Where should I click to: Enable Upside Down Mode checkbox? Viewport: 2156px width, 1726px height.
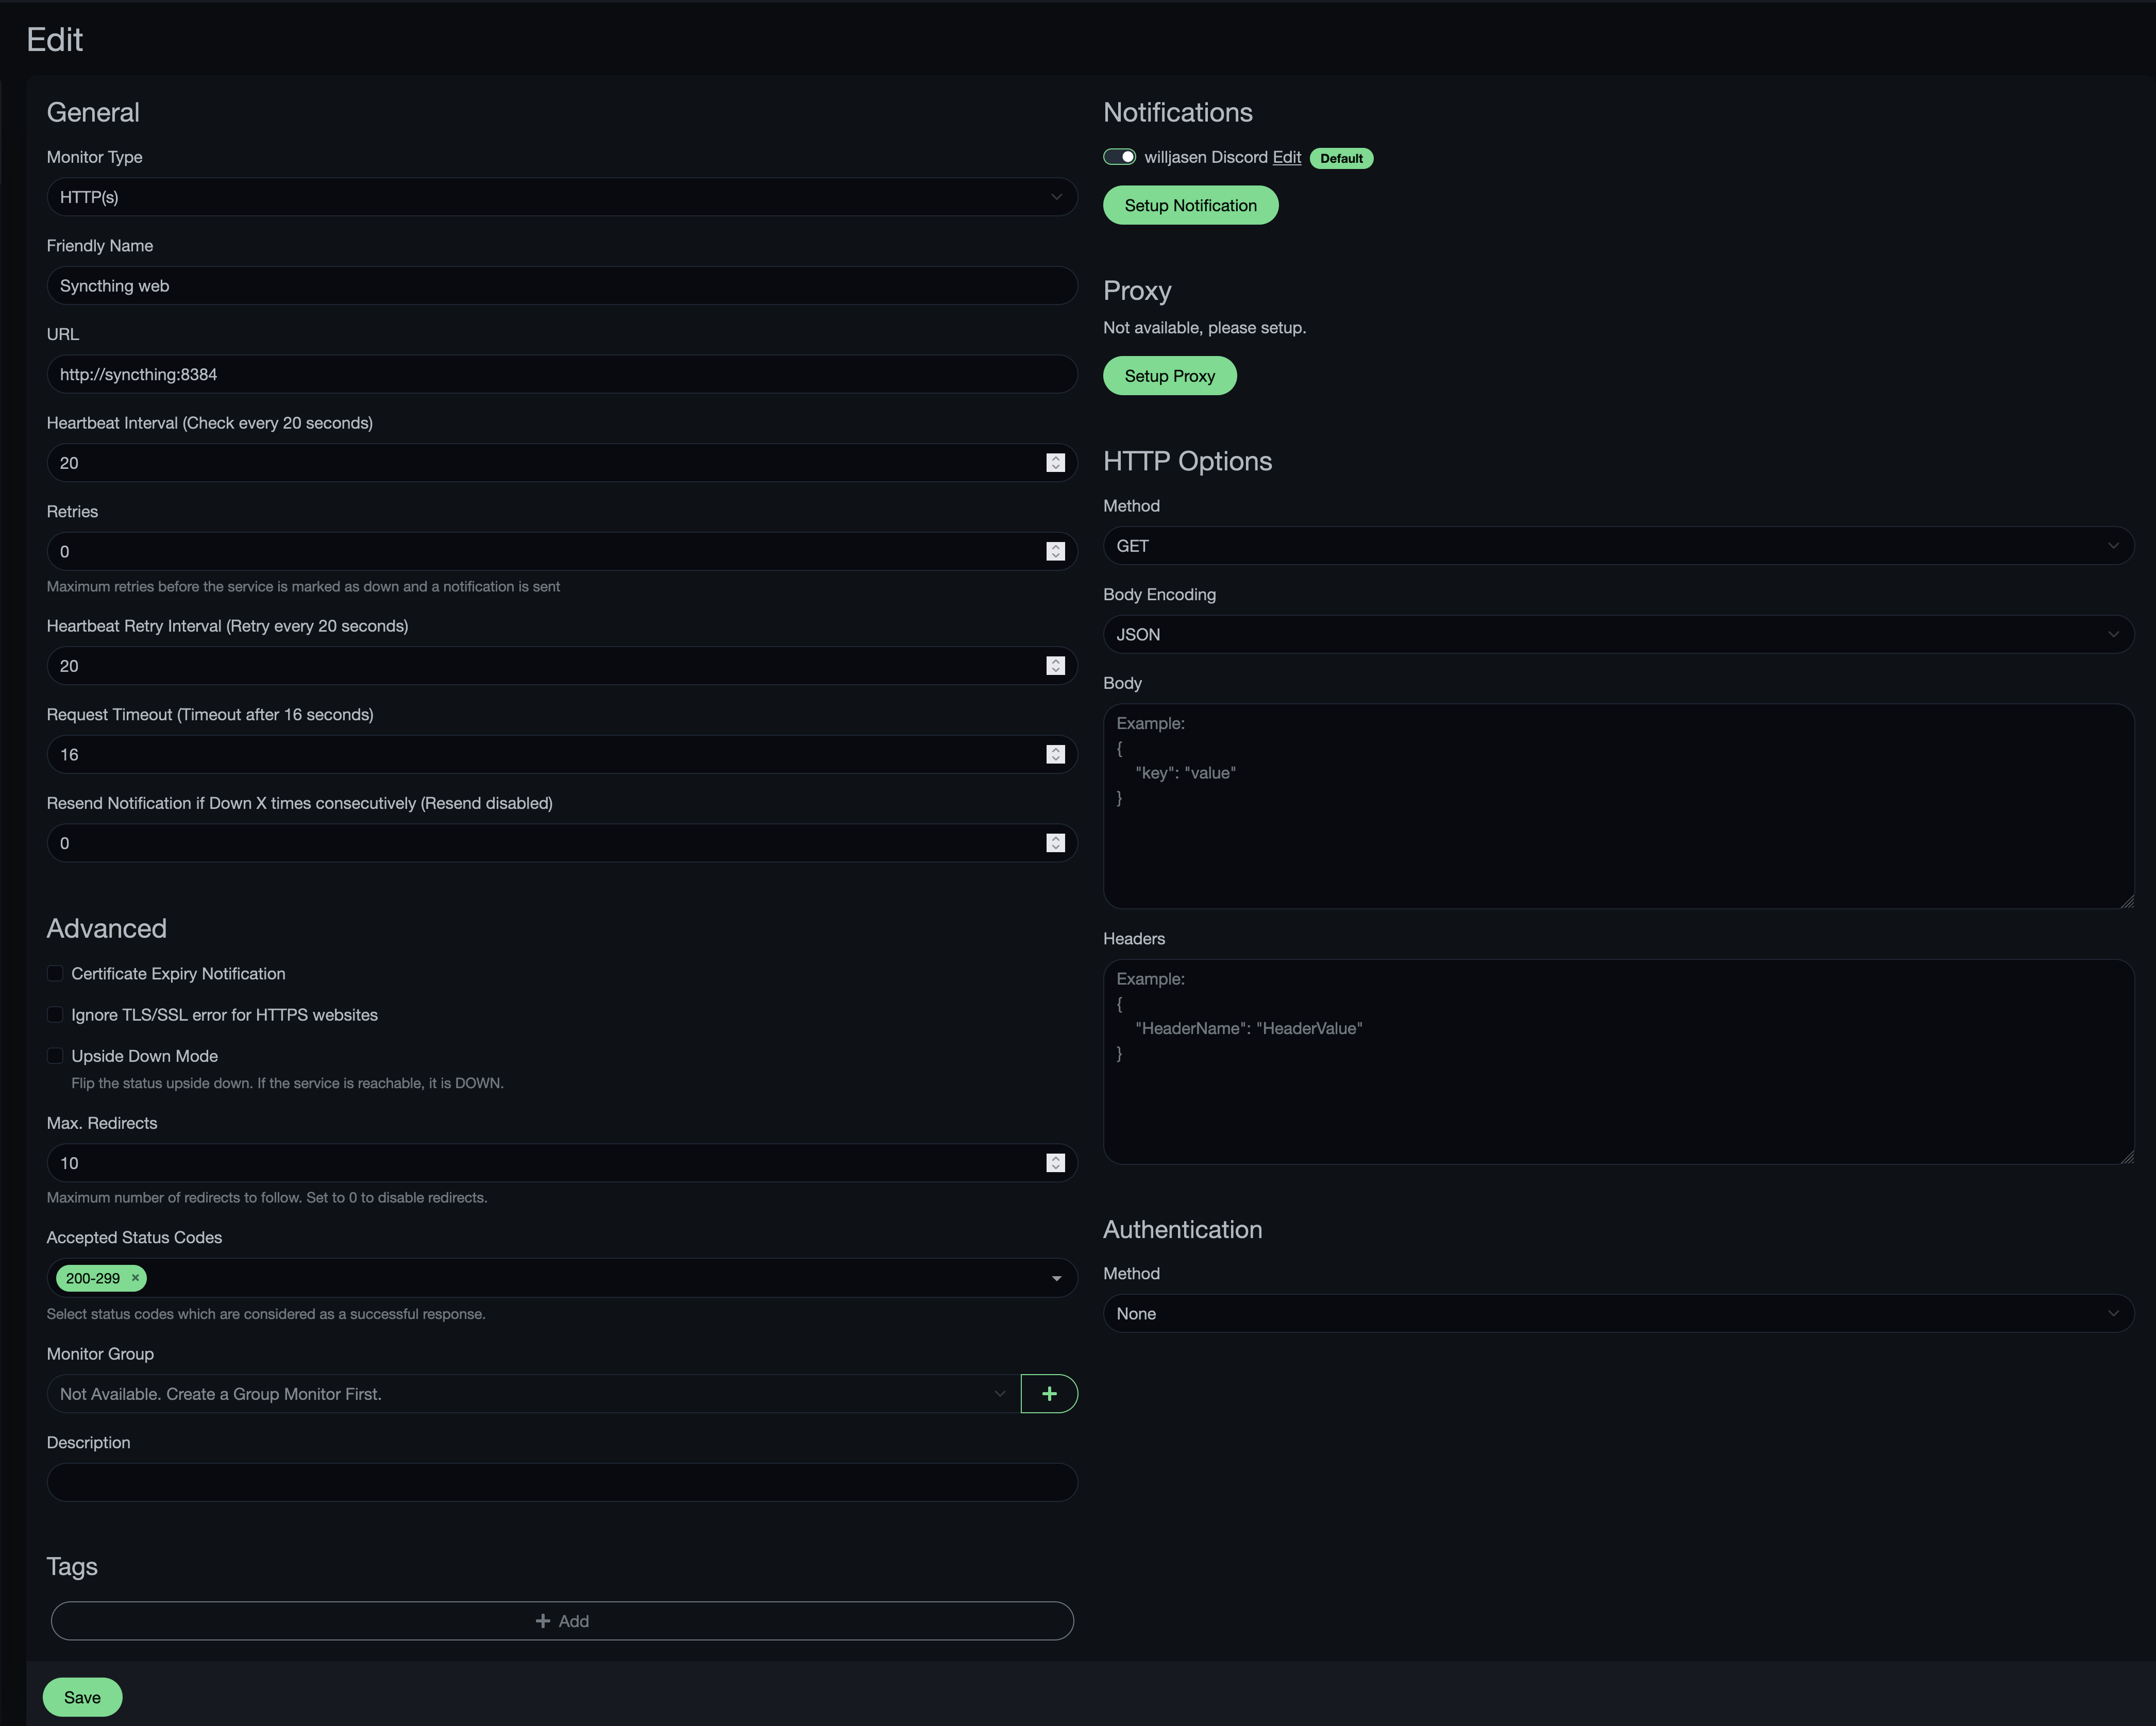[55, 1055]
